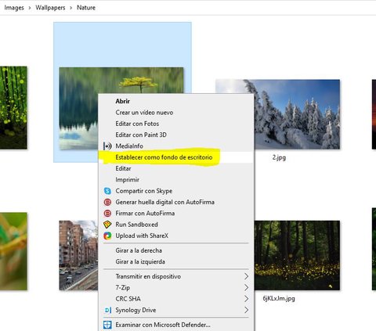Choose Establecer como fondo de escritorio
Screen dimensions: 376x331
pyautogui.click(x=164, y=157)
